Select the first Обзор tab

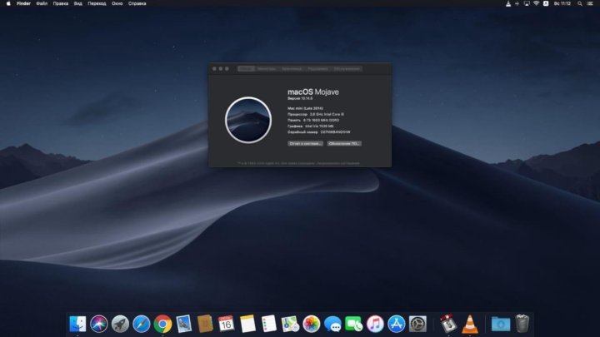[x=246, y=69]
